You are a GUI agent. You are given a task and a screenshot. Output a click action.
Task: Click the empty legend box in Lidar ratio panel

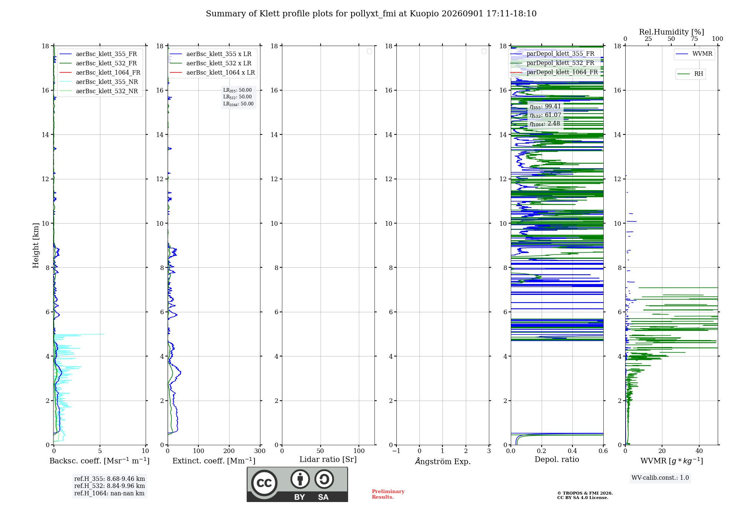[369, 51]
